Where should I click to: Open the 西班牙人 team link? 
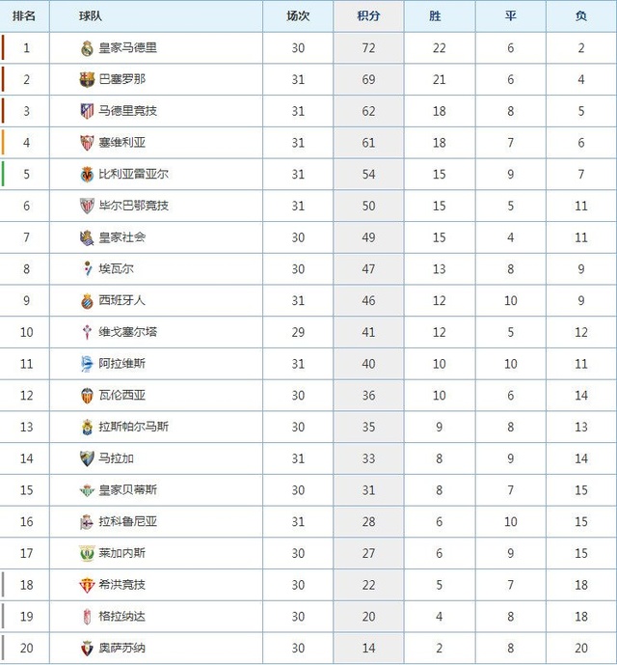point(122,300)
